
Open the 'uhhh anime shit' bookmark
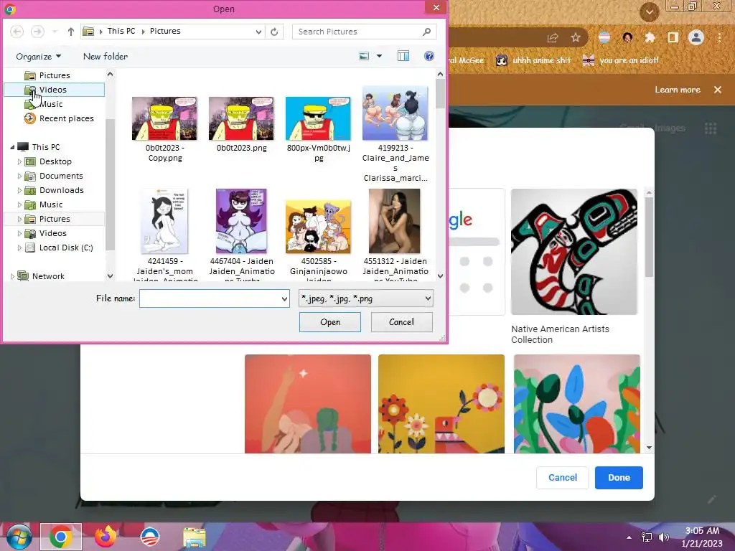click(533, 60)
